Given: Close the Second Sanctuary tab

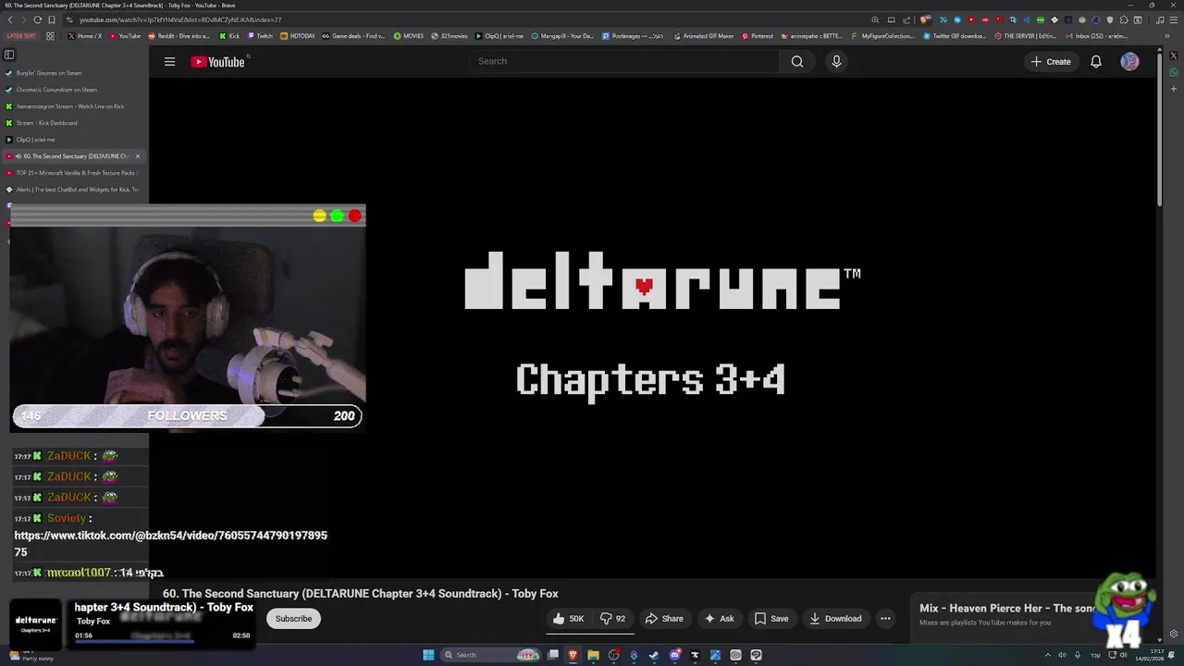Looking at the screenshot, I should pyautogui.click(x=138, y=156).
